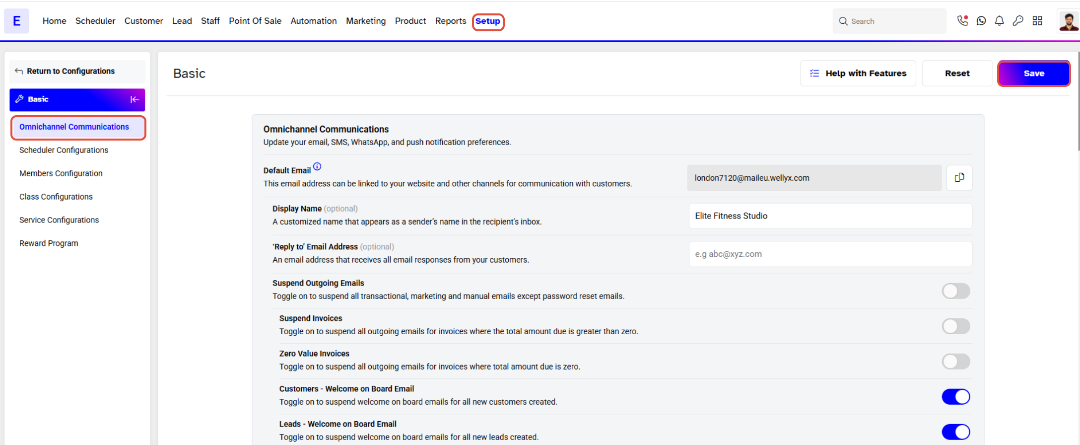1080x445 pixels.
Task: Open the phone call icon
Action: (x=962, y=21)
